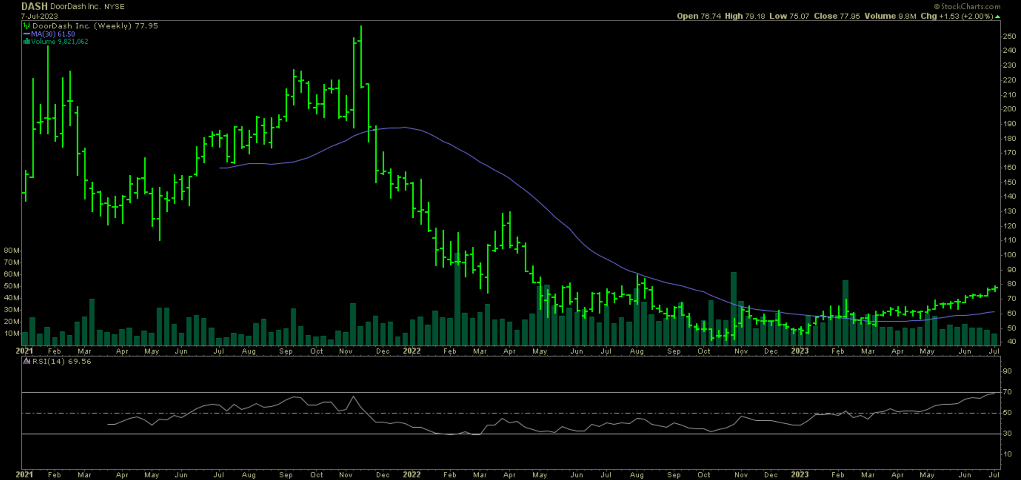Viewport: 1021px width, 480px height.
Task: Click the 80M volume axis label
Action: [12, 250]
